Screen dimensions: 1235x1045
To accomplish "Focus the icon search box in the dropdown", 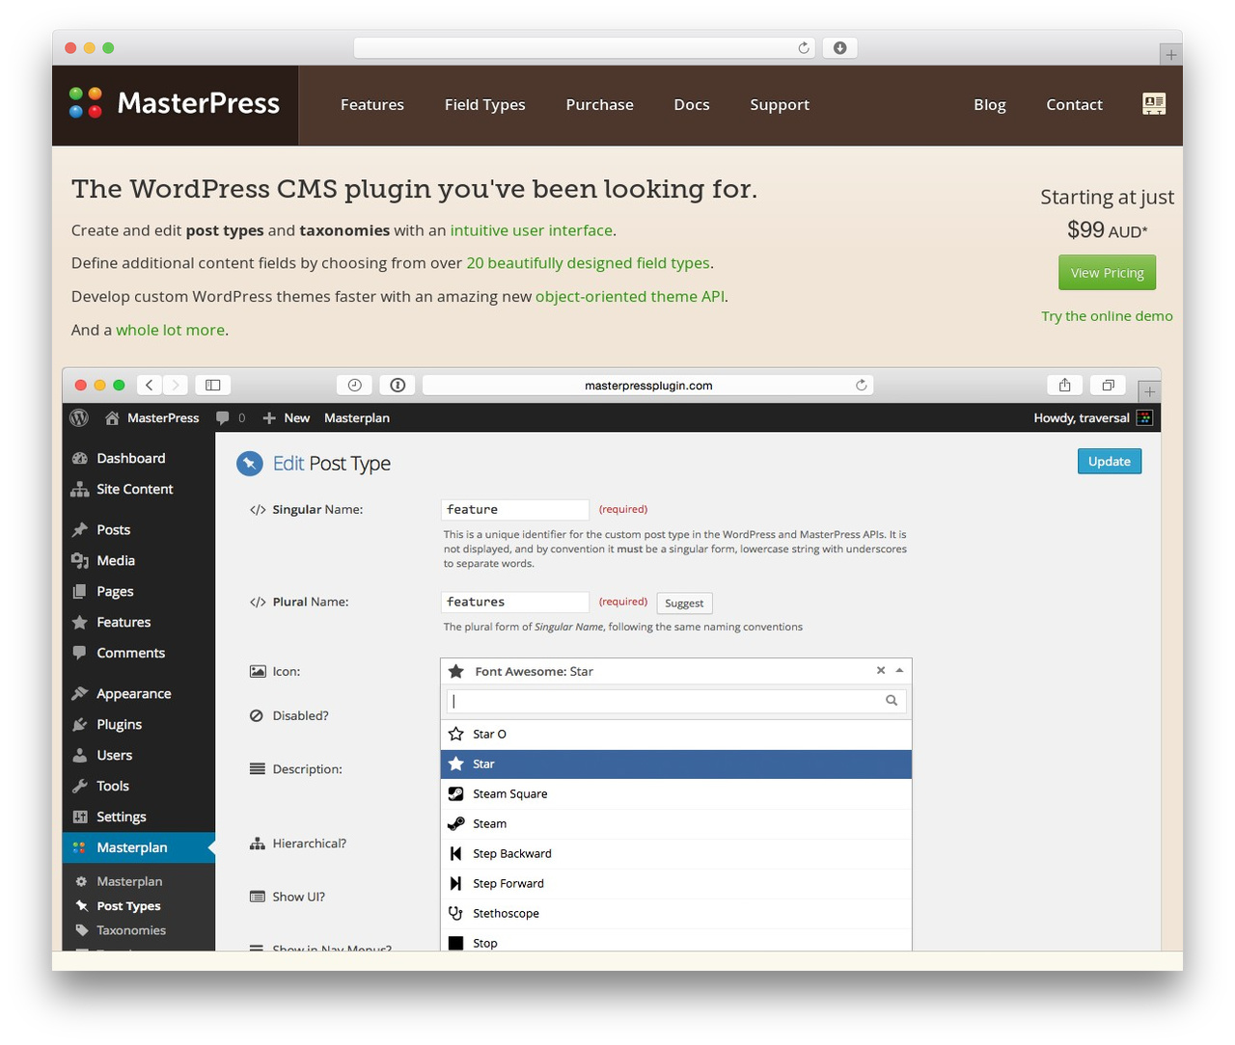I will [676, 701].
